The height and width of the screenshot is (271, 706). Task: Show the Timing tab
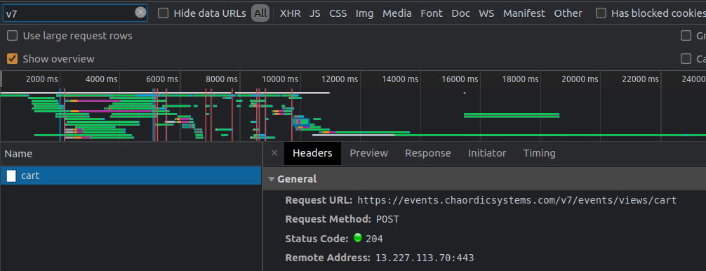pos(539,153)
